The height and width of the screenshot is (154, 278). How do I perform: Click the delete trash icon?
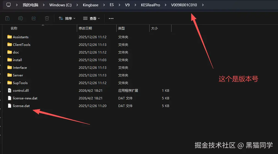(x=47, y=18)
